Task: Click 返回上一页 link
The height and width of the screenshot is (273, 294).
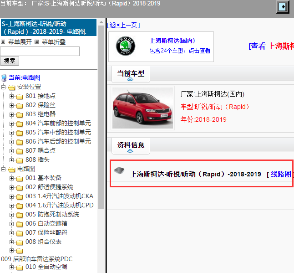Action: coord(123,25)
